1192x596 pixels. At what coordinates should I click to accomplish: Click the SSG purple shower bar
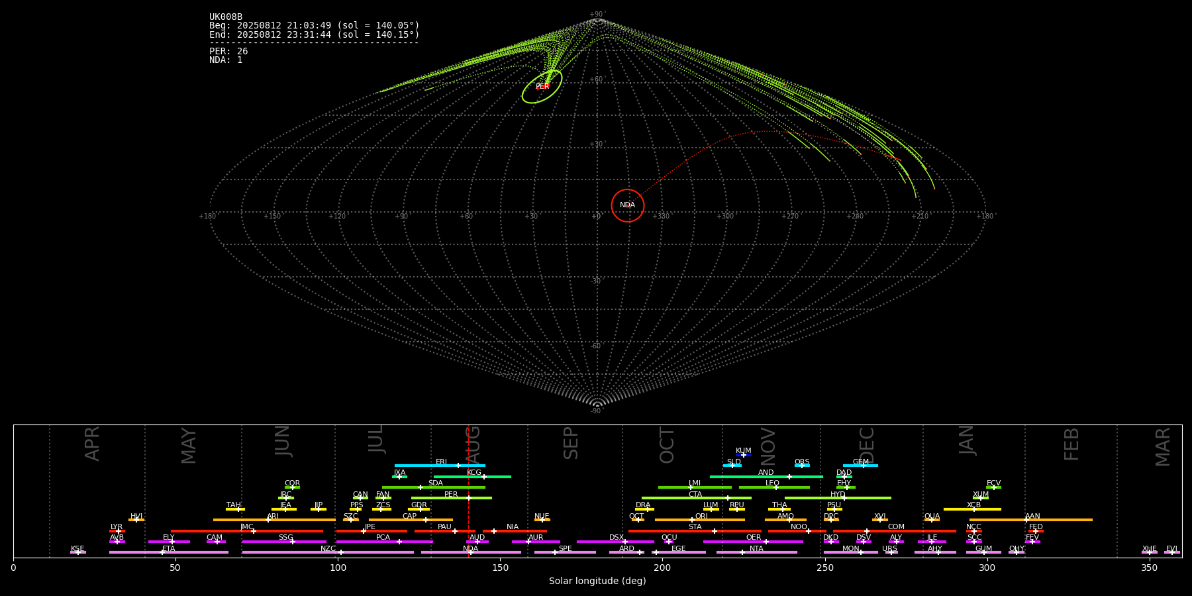click(x=284, y=542)
